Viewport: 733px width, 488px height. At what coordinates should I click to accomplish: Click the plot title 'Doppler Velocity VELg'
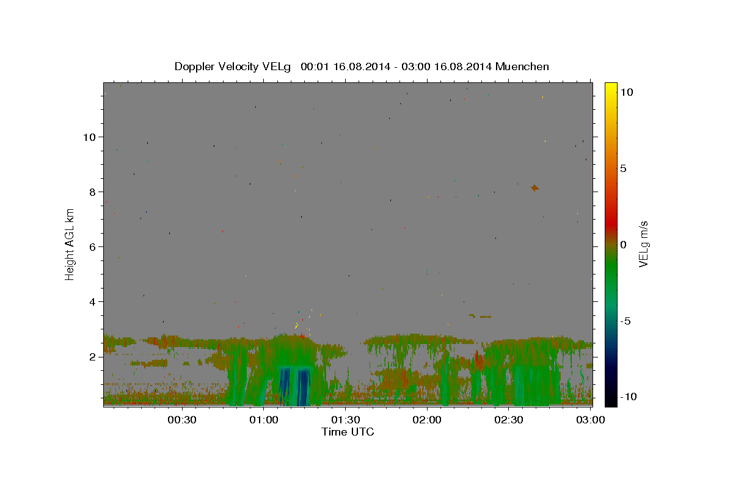pos(233,66)
